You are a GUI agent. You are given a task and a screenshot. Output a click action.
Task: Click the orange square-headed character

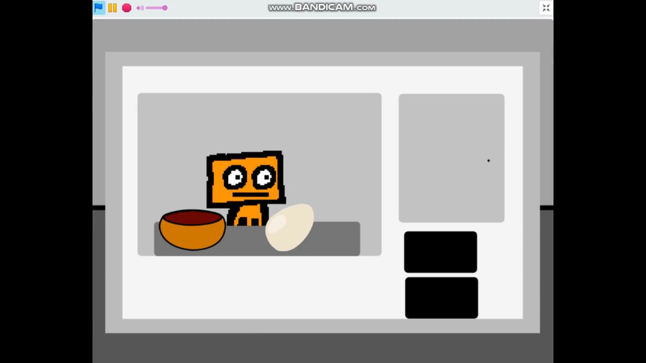[246, 188]
